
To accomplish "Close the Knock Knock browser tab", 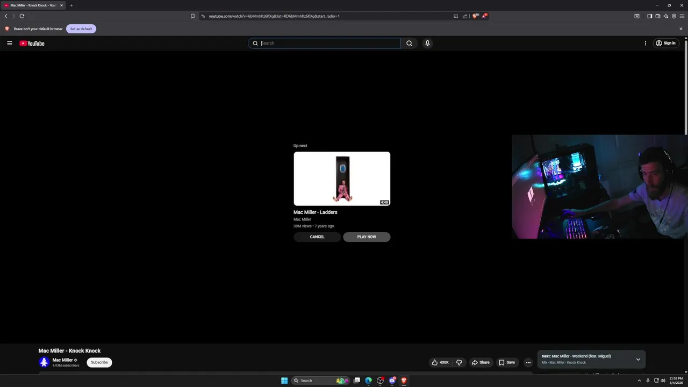I will [61, 5].
